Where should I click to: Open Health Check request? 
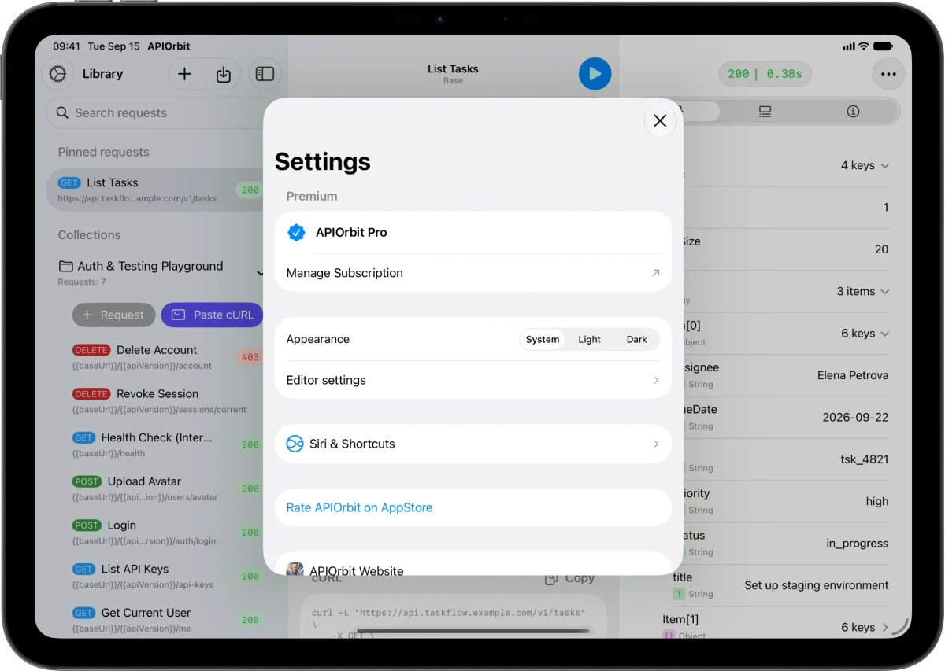tap(165, 444)
